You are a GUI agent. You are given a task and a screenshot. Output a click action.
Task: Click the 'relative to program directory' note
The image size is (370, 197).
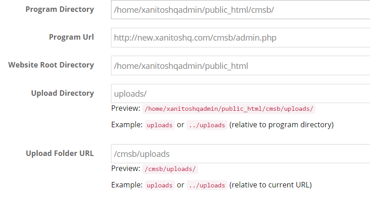coord(282,125)
